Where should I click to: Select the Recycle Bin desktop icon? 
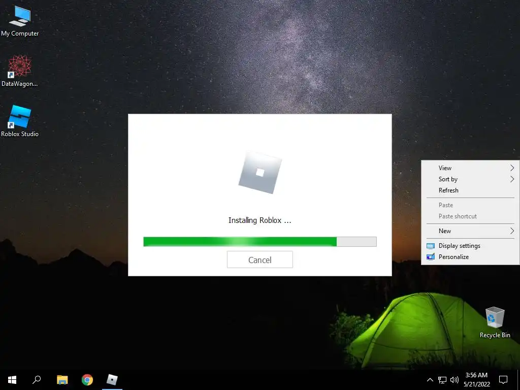click(495, 322)
